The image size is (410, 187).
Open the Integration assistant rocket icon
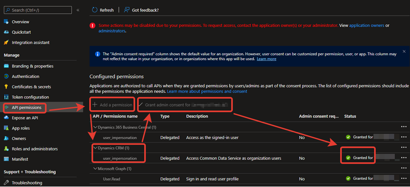7,42
